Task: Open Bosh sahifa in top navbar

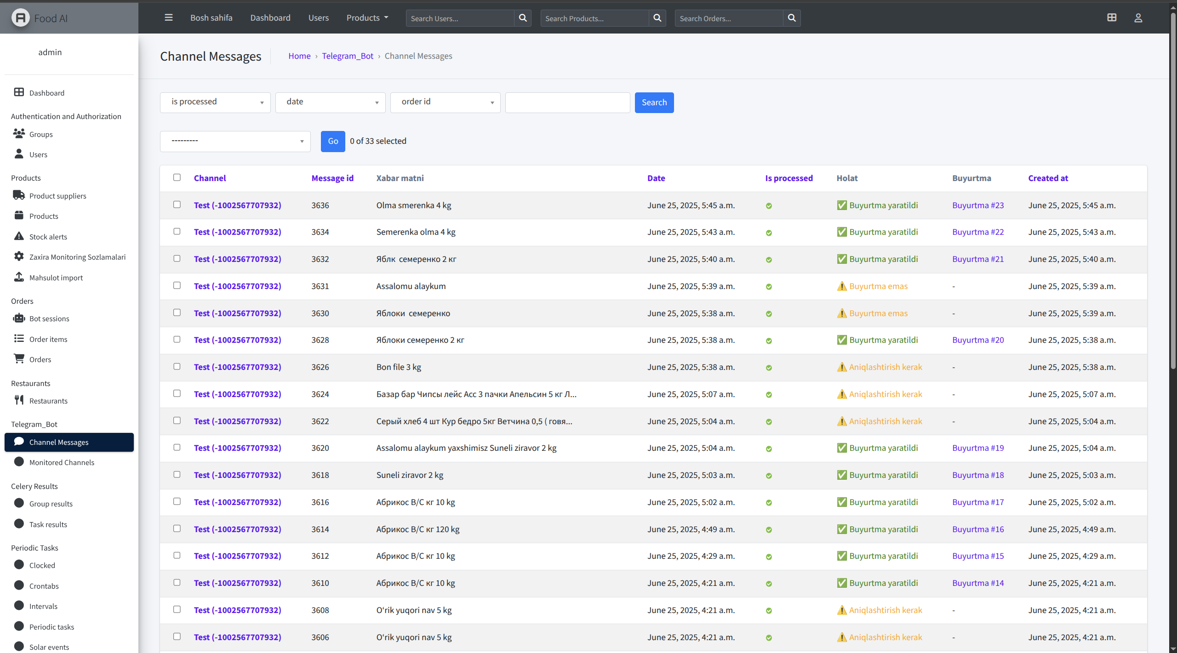Action: (x=211, y=17)
